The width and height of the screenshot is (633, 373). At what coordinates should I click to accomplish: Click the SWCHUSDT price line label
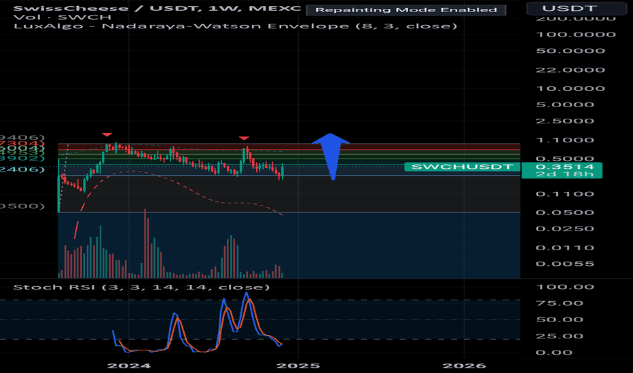click(463, 167)
